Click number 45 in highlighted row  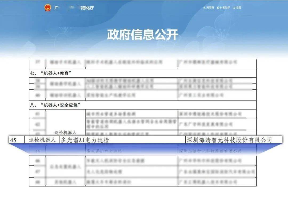(13, 140)
